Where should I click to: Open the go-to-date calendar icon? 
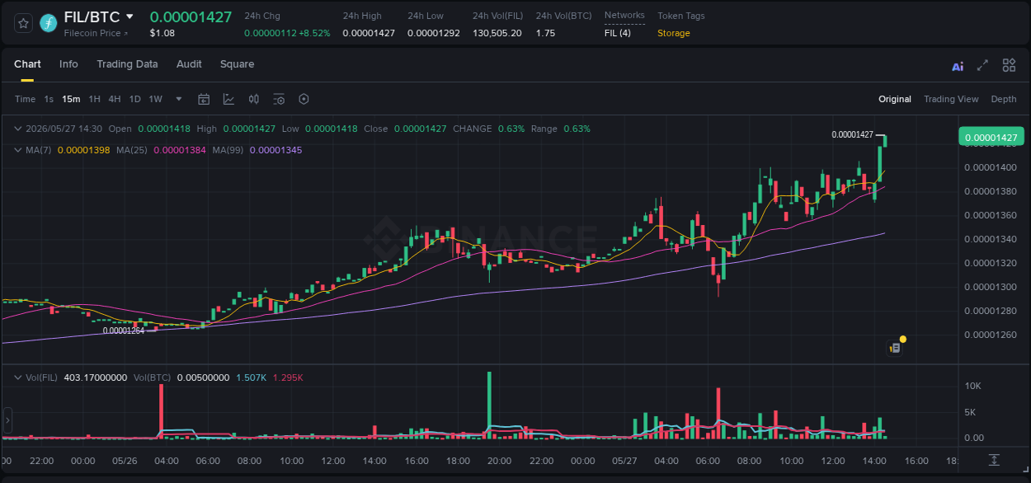[x=204, y=99]
